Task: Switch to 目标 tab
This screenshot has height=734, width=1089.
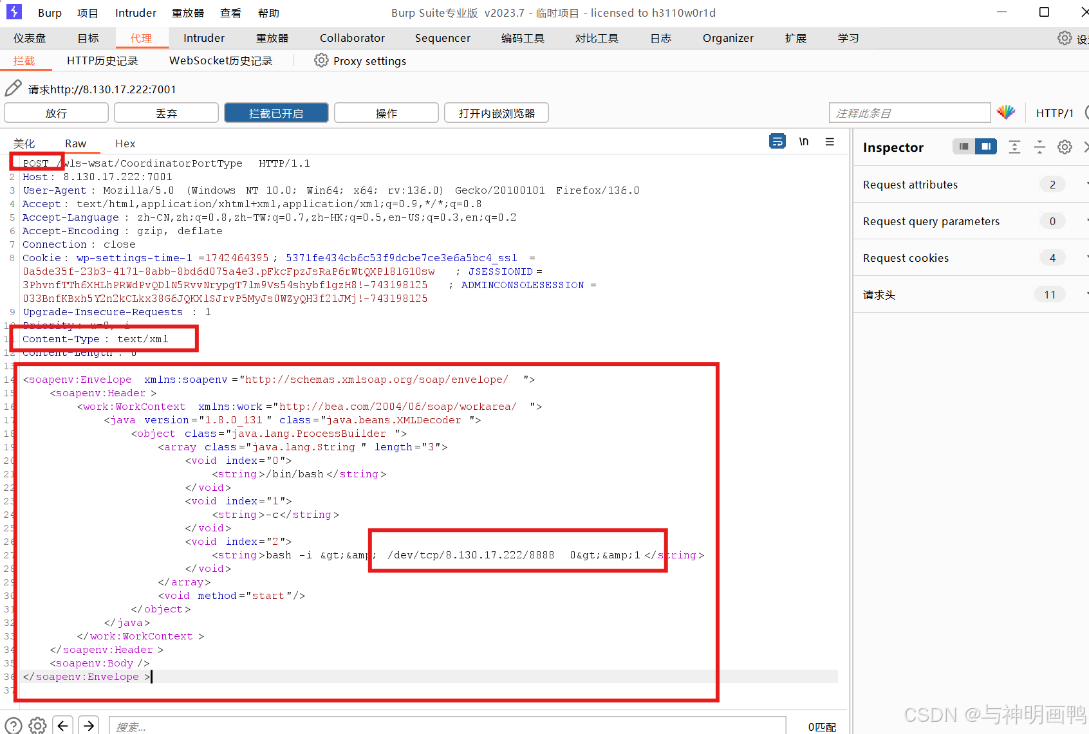Action: [88, 38]
